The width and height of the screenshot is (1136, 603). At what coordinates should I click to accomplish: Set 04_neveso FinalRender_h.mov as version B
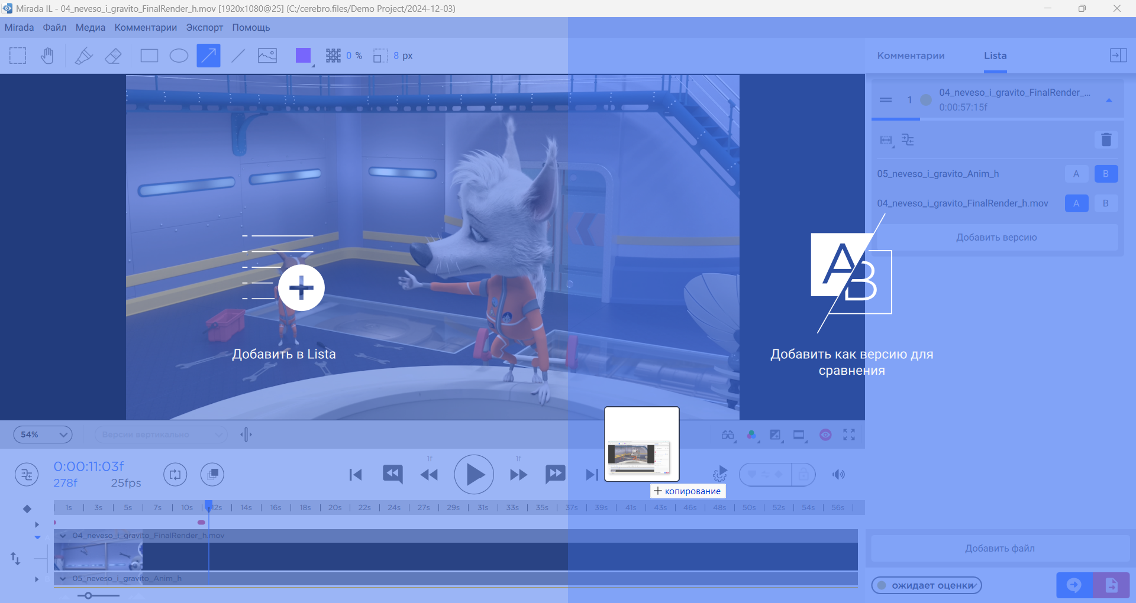tap(1106, 203)
